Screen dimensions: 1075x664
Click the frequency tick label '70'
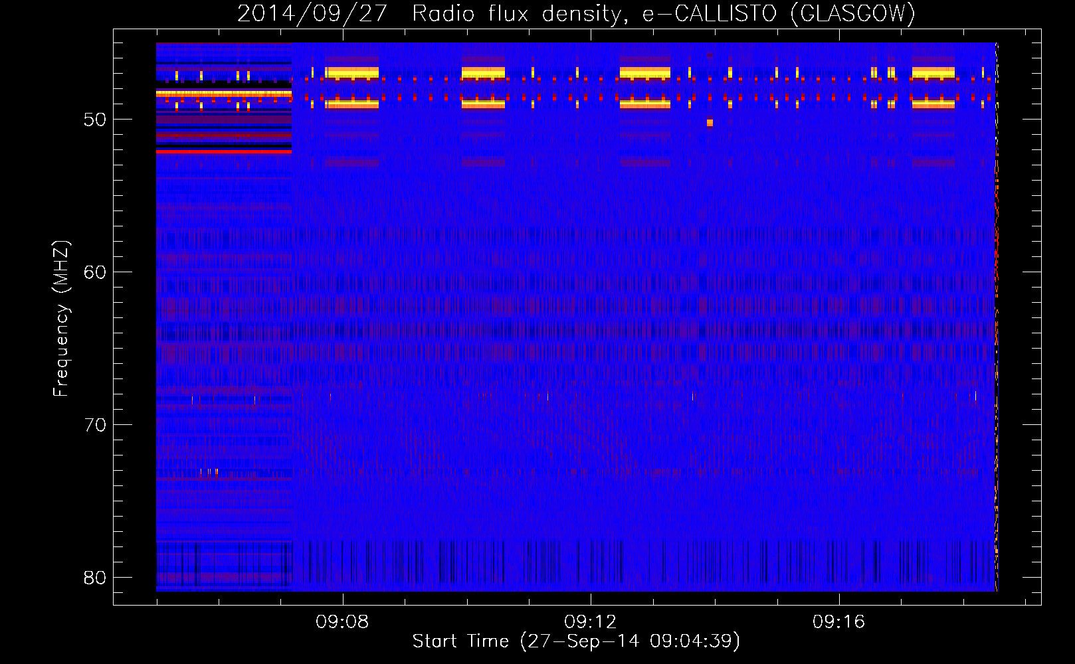(x=95, y=425)
